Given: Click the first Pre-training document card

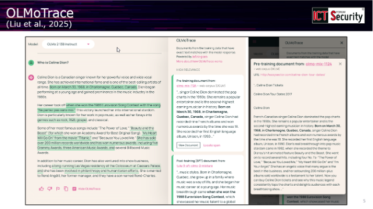Looking at the screenshot, I should [207, 113].
